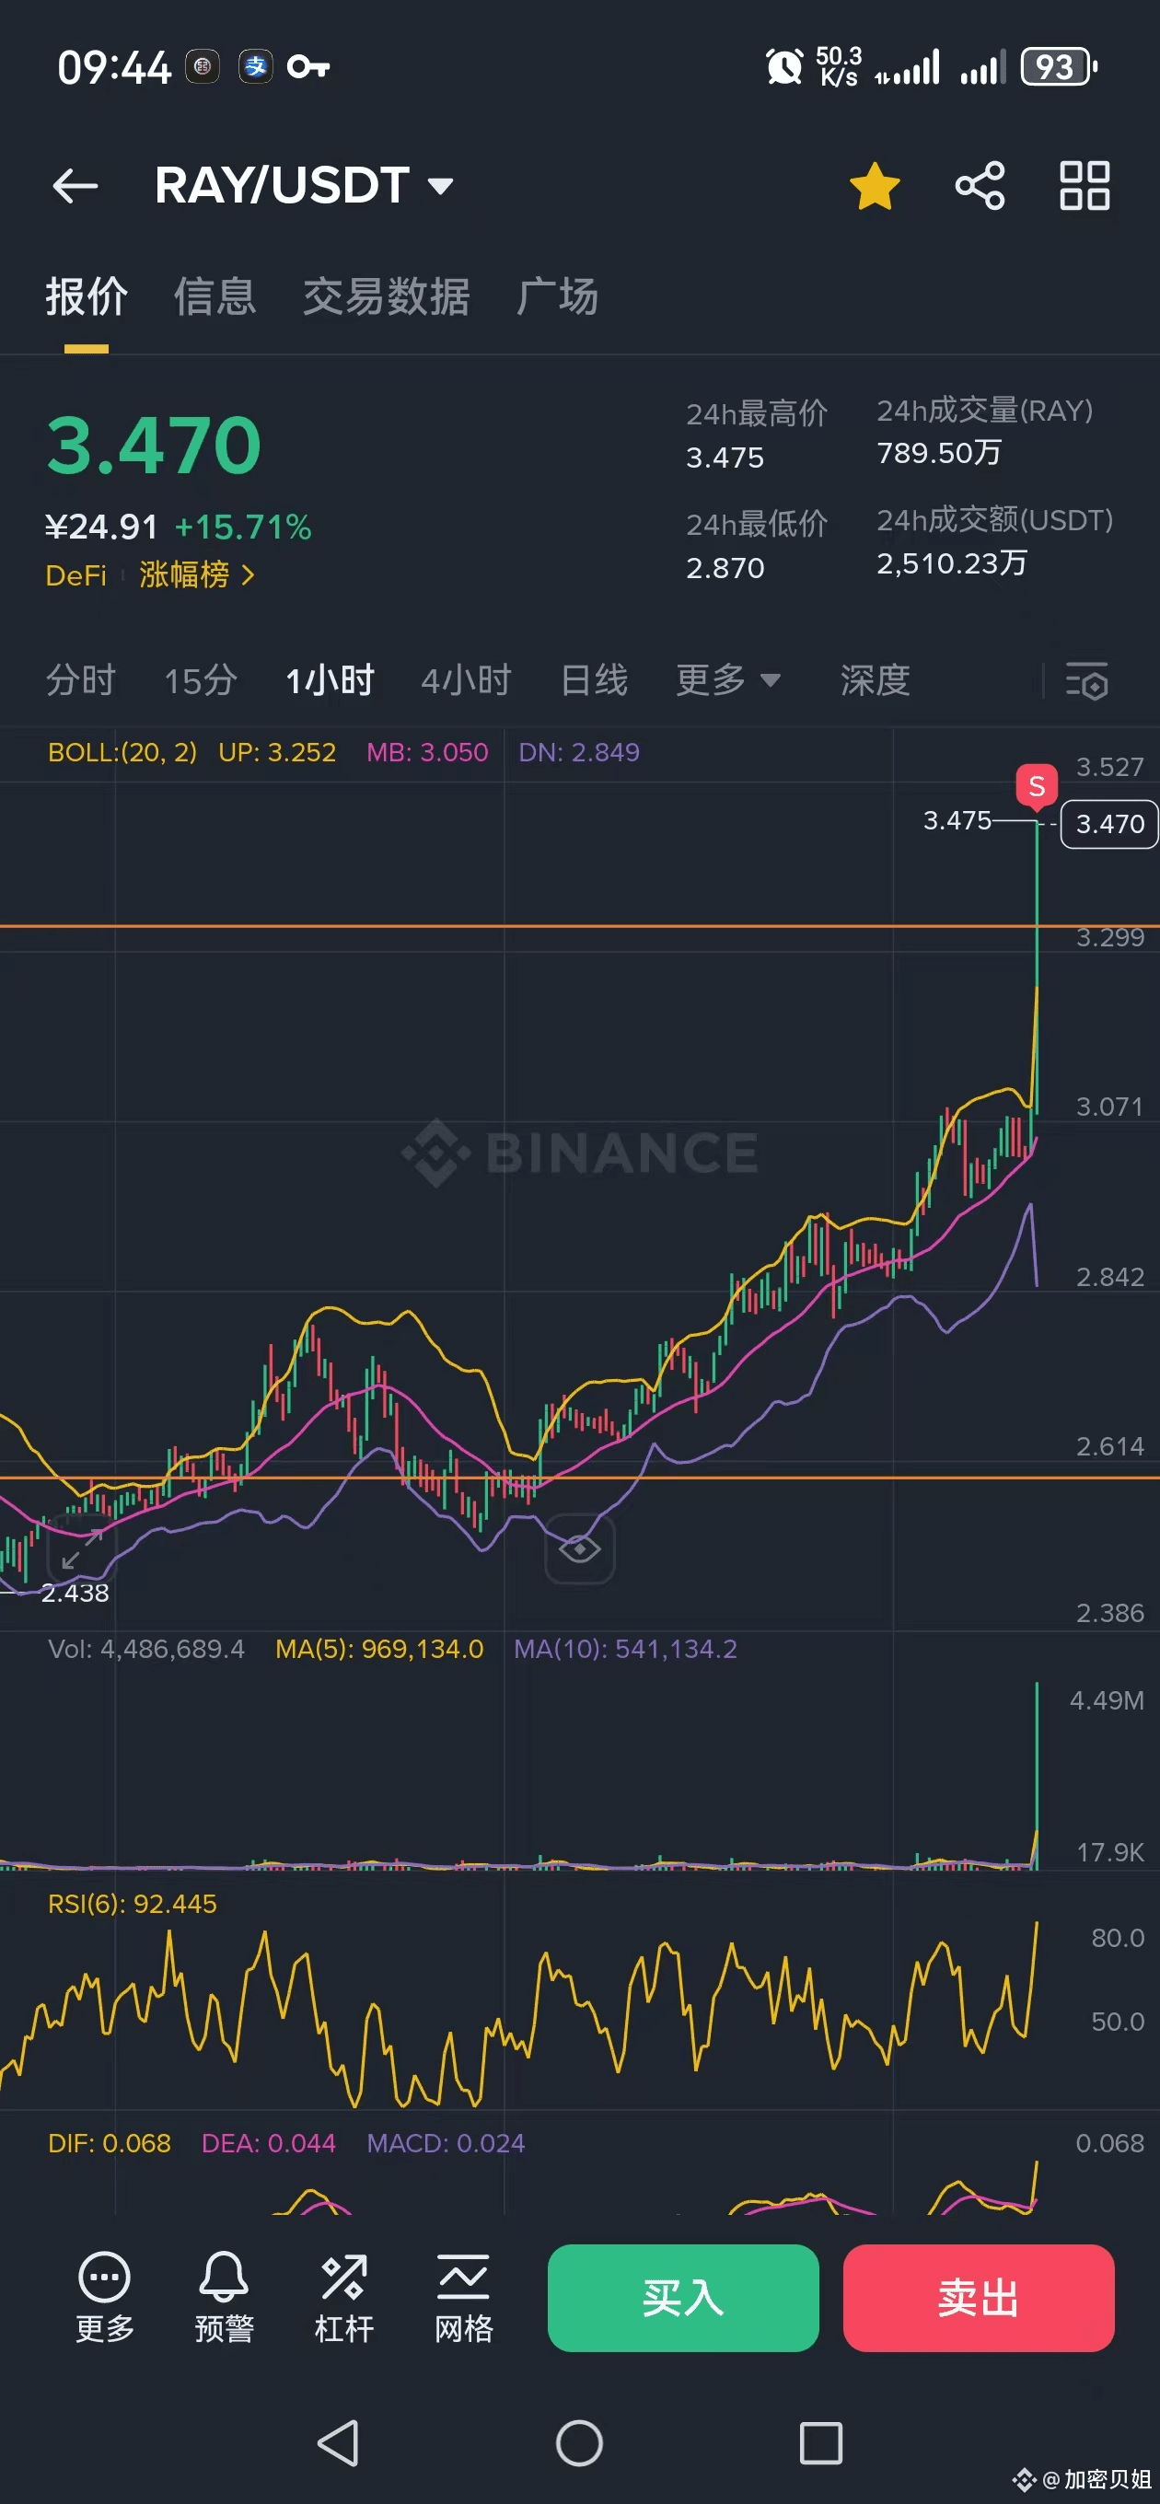
Task: Tap the 24h最高价 value 3.475
Action: click(725, 458)
